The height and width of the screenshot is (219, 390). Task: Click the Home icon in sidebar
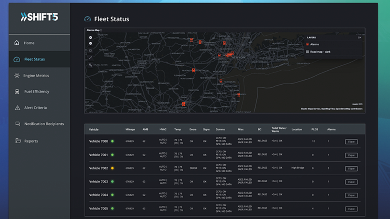pos(17,43)
